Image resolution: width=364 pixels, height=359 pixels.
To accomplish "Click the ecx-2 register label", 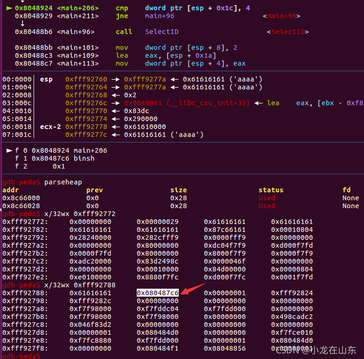I will point(50,127).
